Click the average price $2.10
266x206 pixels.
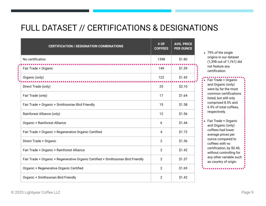pos(183,86)
